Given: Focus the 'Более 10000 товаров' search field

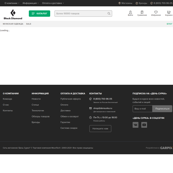Looking at the screenshot, I should pos(83,14).
